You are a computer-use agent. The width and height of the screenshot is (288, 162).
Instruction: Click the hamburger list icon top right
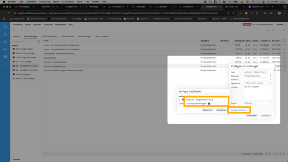tap(284, 30)
